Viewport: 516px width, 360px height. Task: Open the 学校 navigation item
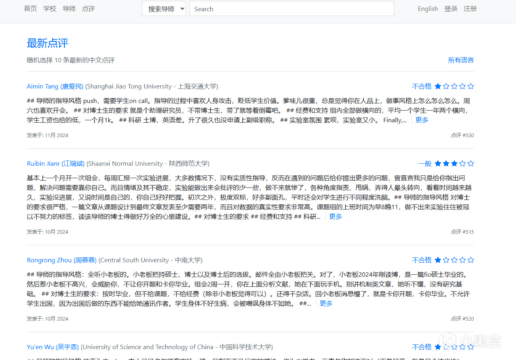[x=50, y=9]
